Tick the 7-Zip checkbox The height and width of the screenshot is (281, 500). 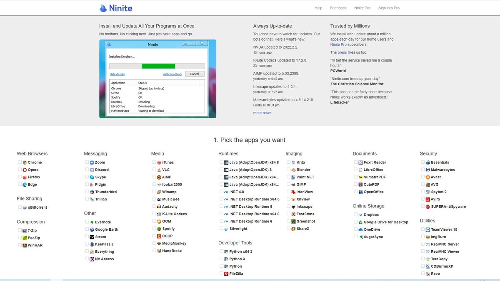pyautogui.click(x=20, y=230)
